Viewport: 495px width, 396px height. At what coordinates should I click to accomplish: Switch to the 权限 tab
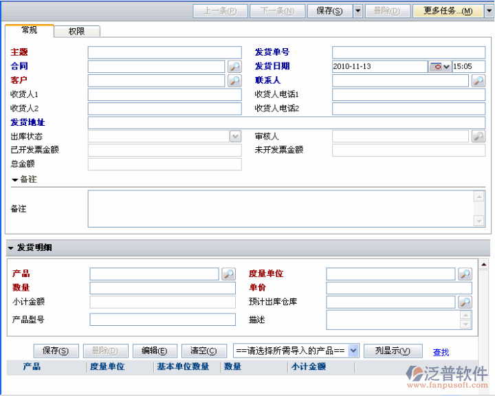point(76,32)
